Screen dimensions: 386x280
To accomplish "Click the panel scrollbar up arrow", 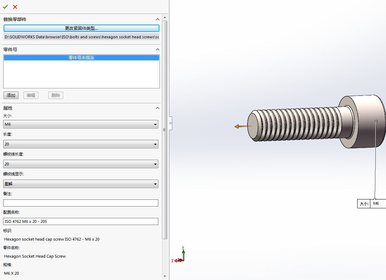I will [165, 17].
